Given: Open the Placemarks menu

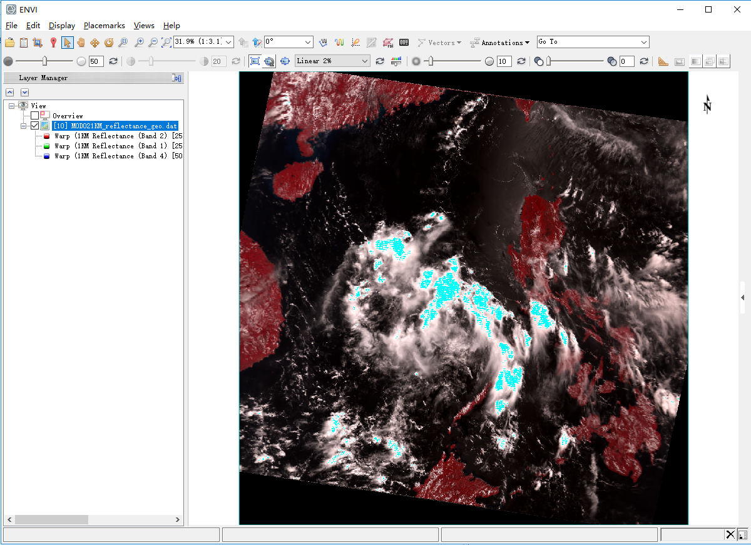Looking at the screenshot, I should point(104,26).
